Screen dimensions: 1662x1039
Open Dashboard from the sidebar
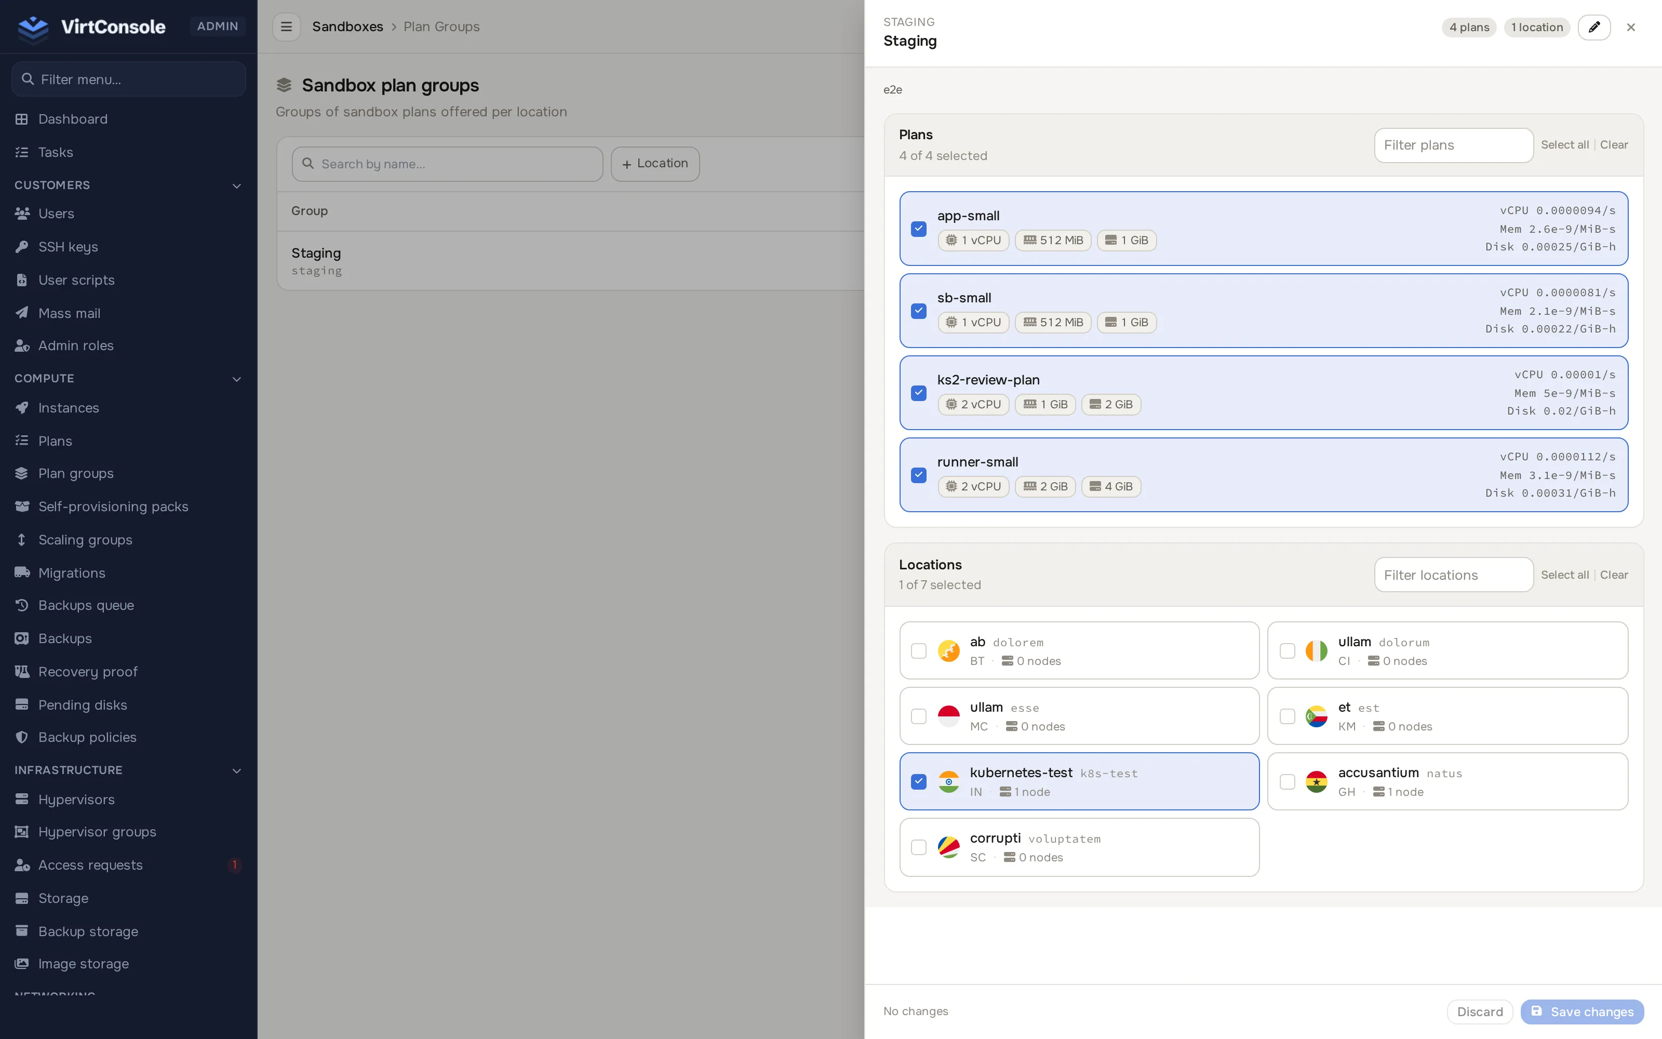point(128,119)
